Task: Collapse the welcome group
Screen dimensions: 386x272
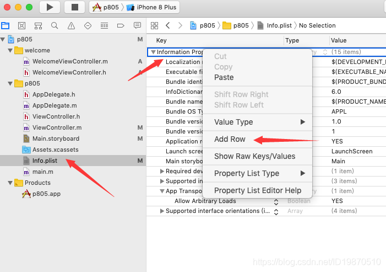Action: coord(10,51)
